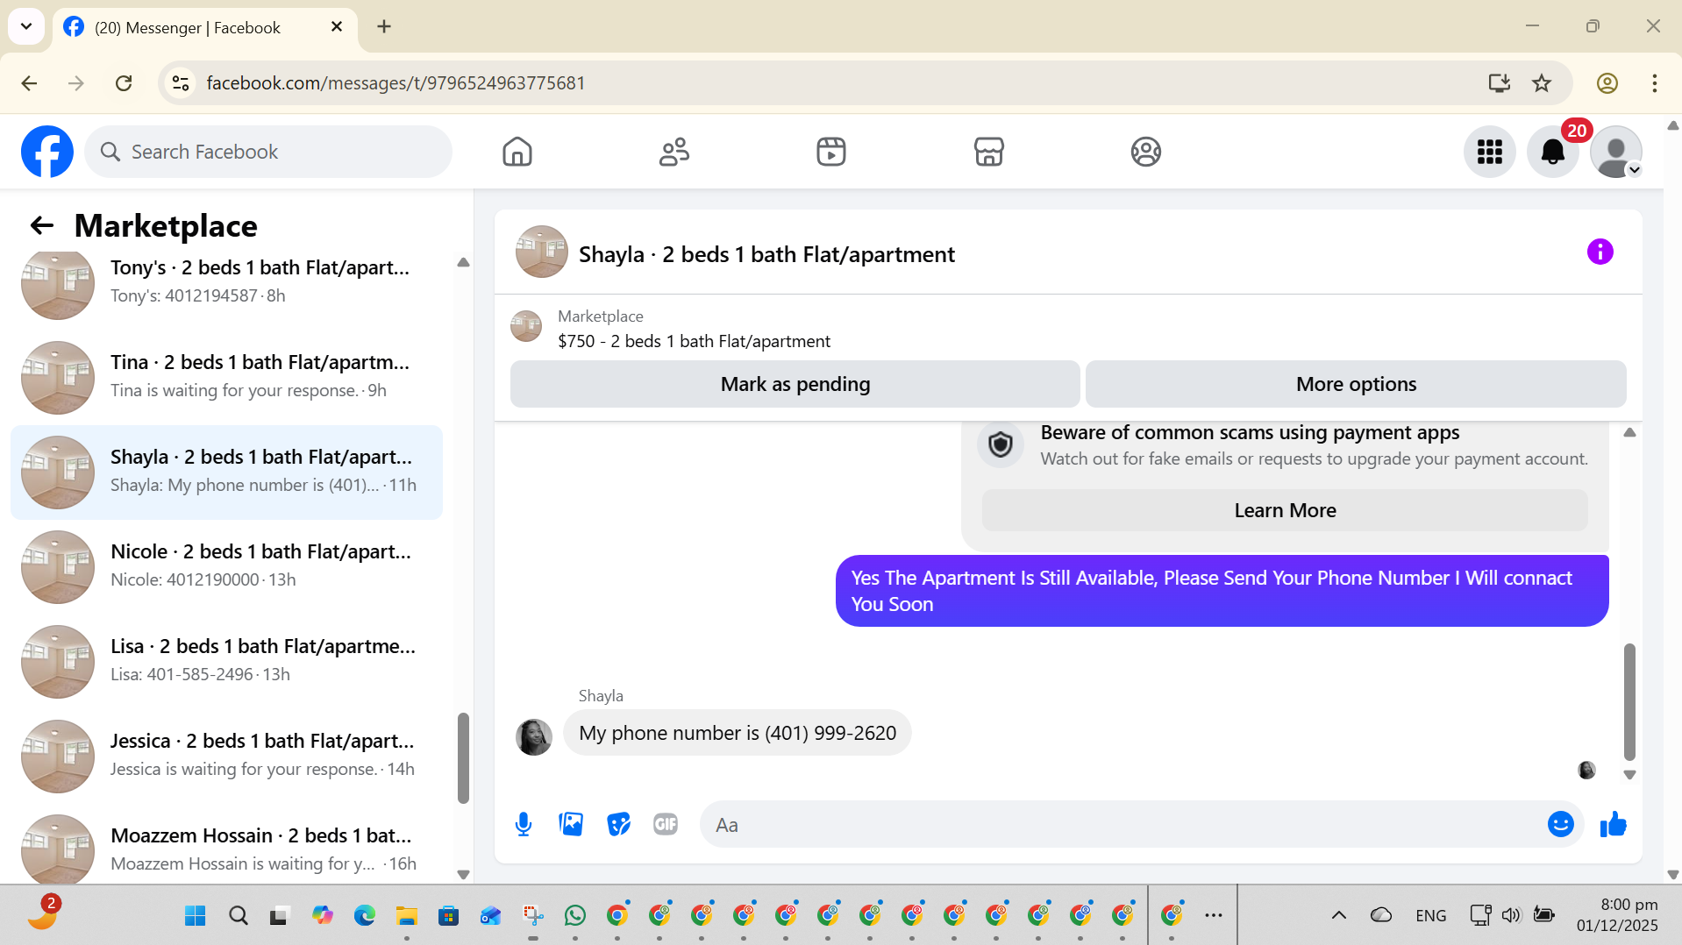The height and width of the screenshot is (945, 1682).
Task: Open Nicole's conversation in the list
Action: (226, 566)
